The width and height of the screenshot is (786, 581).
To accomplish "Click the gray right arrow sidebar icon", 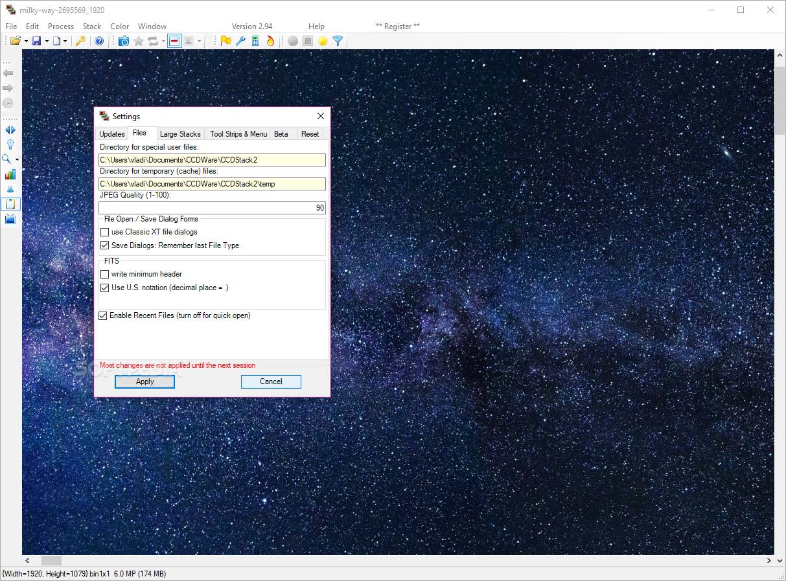I will (8, 88).
